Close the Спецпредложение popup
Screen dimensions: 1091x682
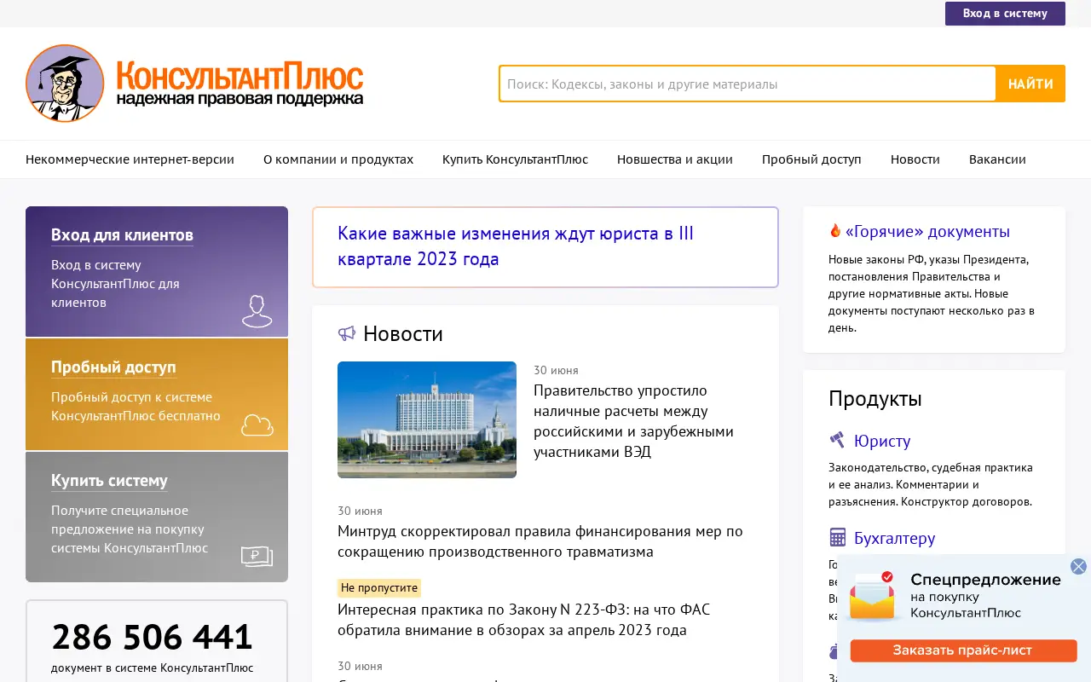[1078, 566]
